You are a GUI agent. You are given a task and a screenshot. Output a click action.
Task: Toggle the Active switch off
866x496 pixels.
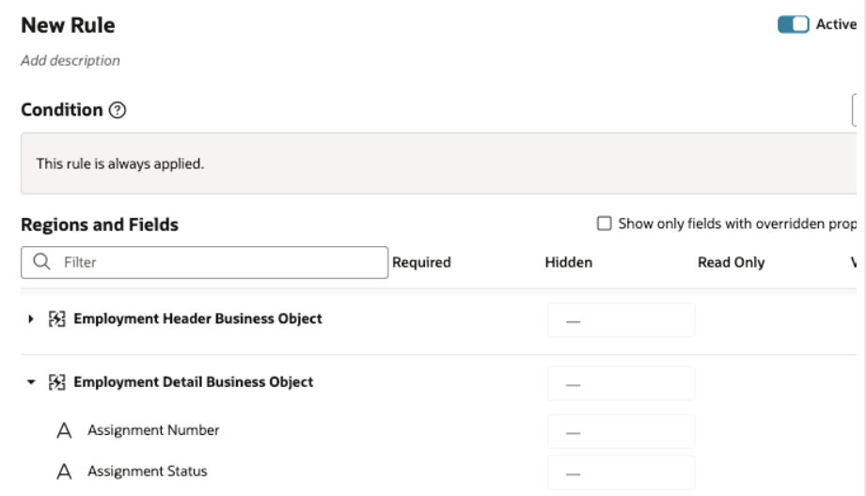793,25
